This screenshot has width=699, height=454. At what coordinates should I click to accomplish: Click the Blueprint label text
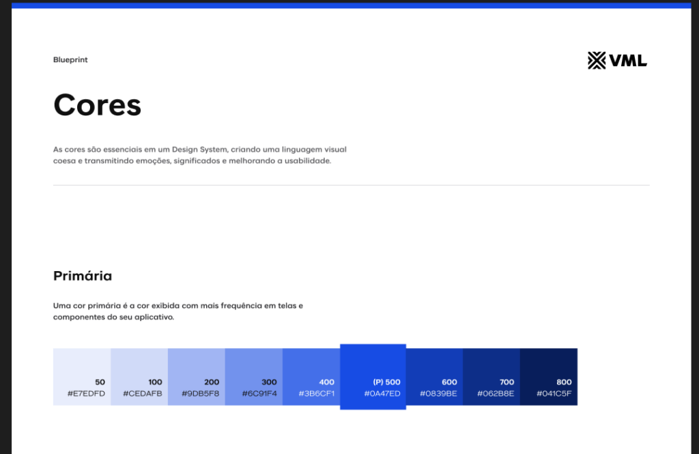(x=70, y=60)
